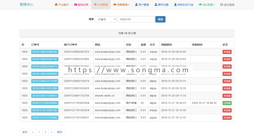This screenshot has height=140, width=254.
Task: Click merchant order number 20181127181350524
Action: 76,110
